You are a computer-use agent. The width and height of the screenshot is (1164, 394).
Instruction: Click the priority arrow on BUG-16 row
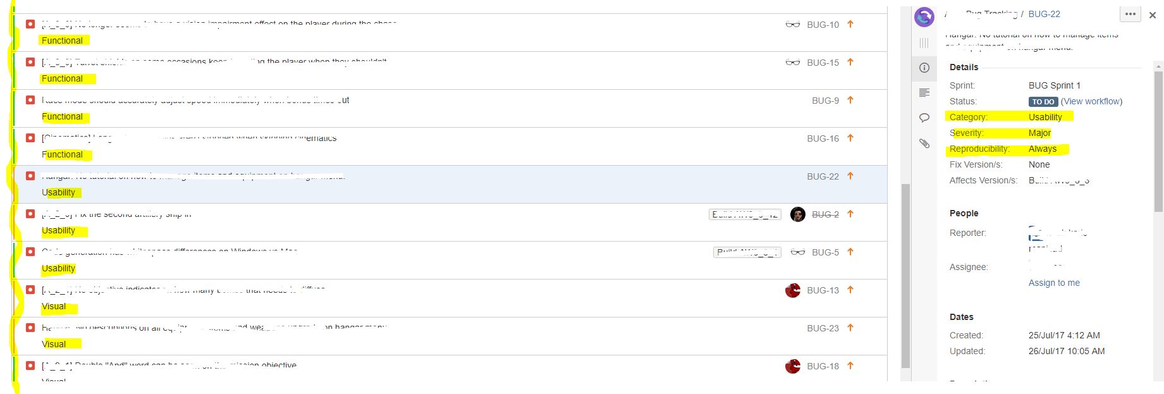pos(850,138)
